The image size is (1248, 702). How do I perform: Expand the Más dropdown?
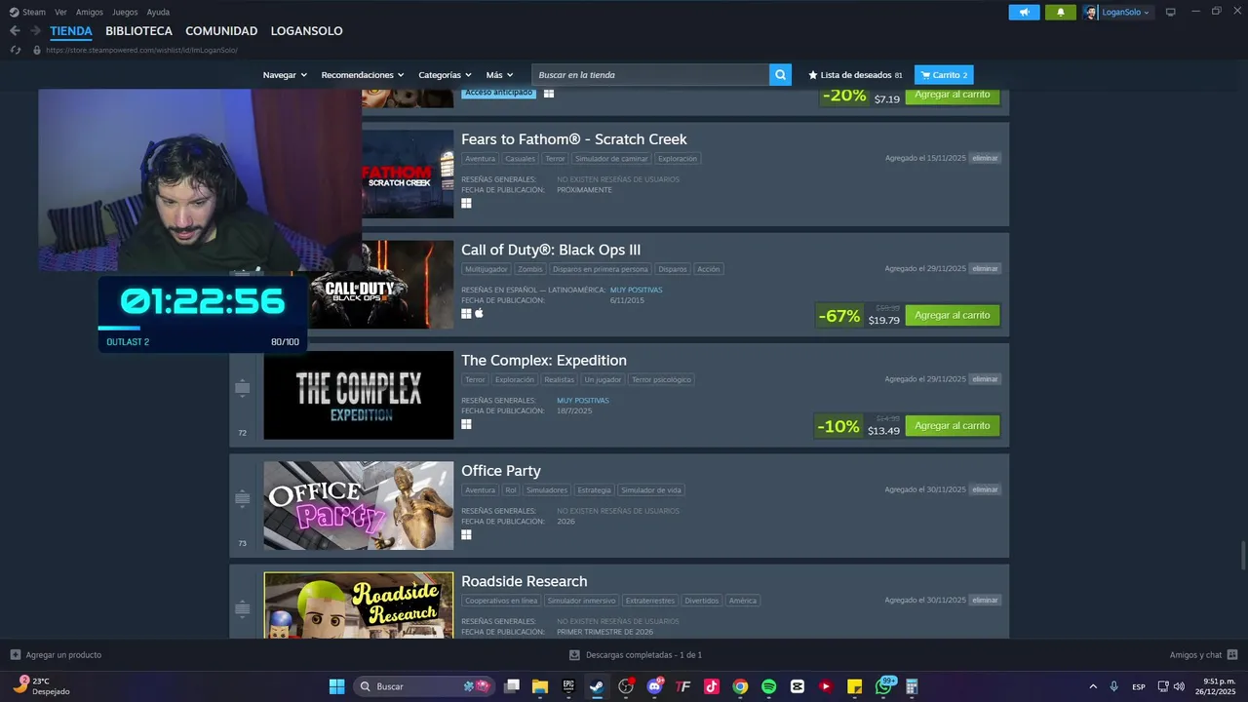tap(499, 75)
